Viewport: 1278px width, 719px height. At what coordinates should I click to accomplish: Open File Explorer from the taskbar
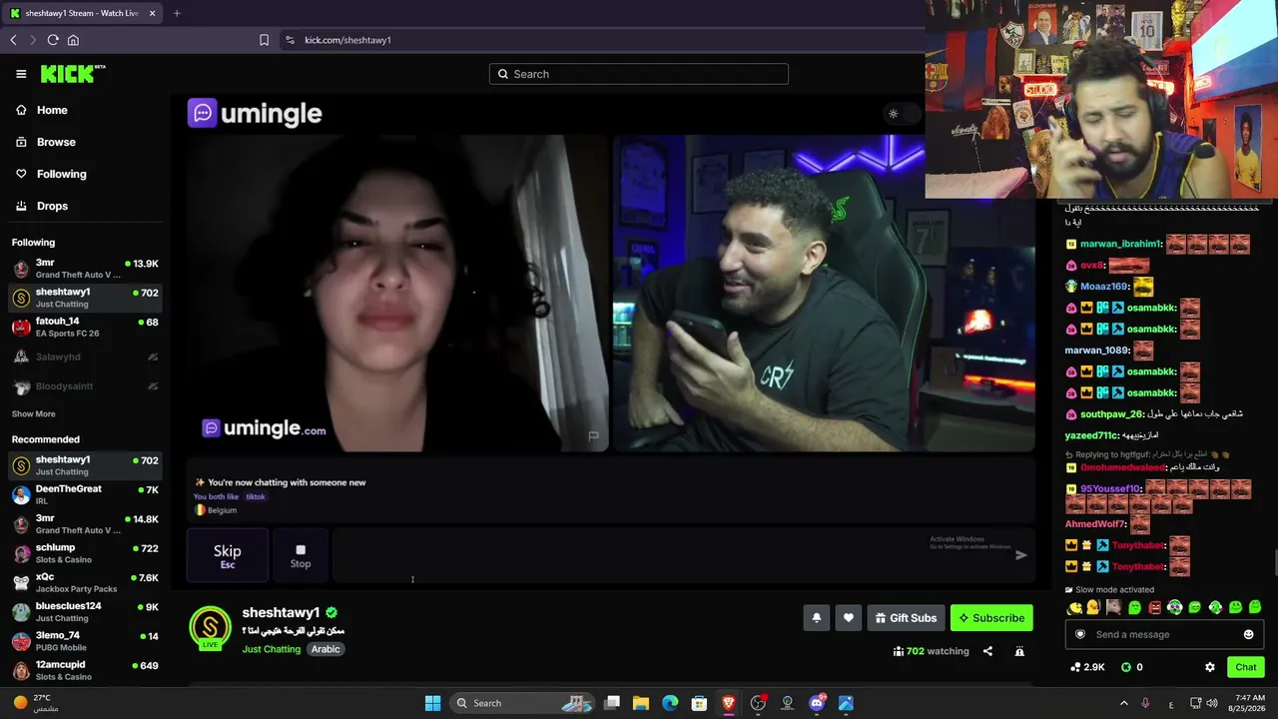coord(641,703)
